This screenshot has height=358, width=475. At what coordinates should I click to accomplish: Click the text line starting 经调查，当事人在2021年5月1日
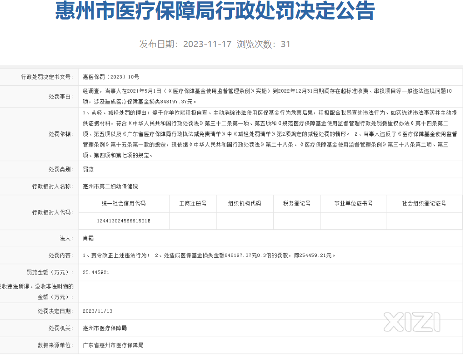(x=267, y=91)
